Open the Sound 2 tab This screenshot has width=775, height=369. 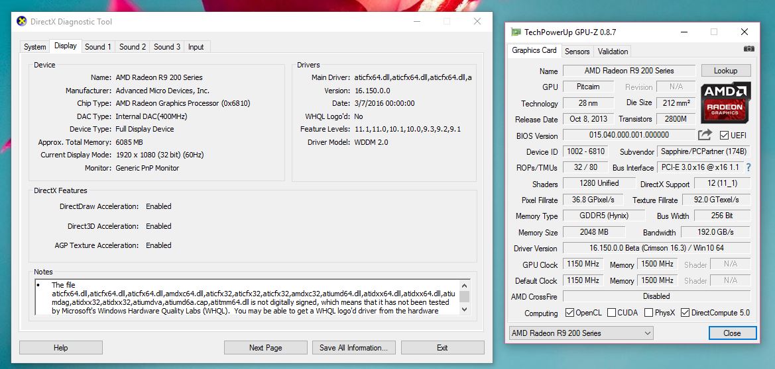click(133, 47)
